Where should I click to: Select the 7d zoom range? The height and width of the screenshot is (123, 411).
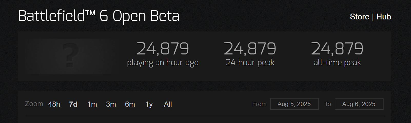click(x=73, y=104)
